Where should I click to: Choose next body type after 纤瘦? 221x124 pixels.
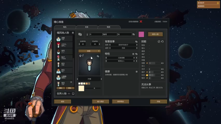[x=101, y=79]
